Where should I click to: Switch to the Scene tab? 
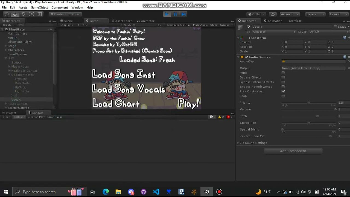[x=66, y=21]
